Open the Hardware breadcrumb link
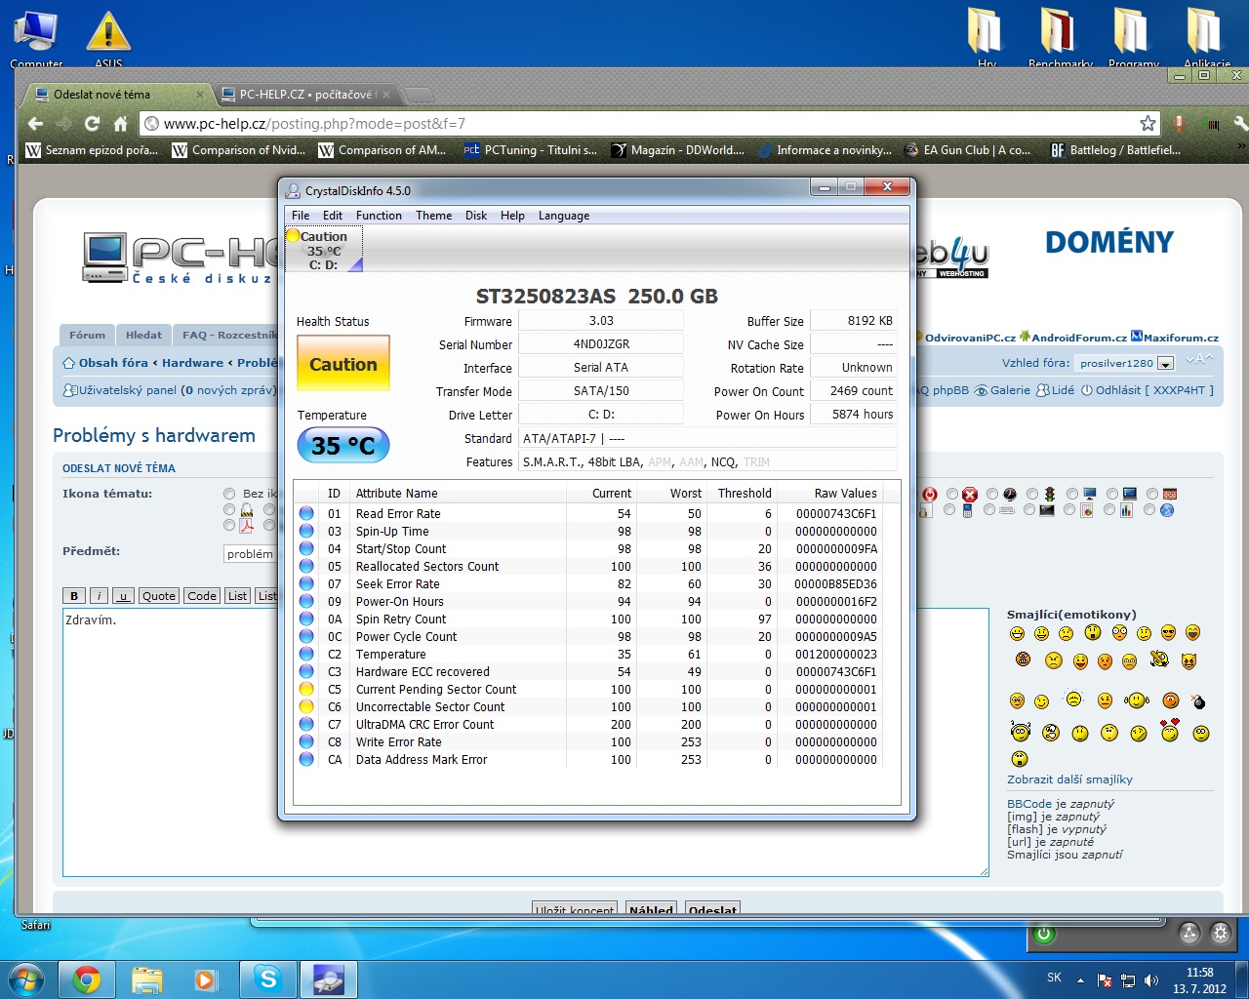This screenshot has width=1249, height=999. (192, 363)
